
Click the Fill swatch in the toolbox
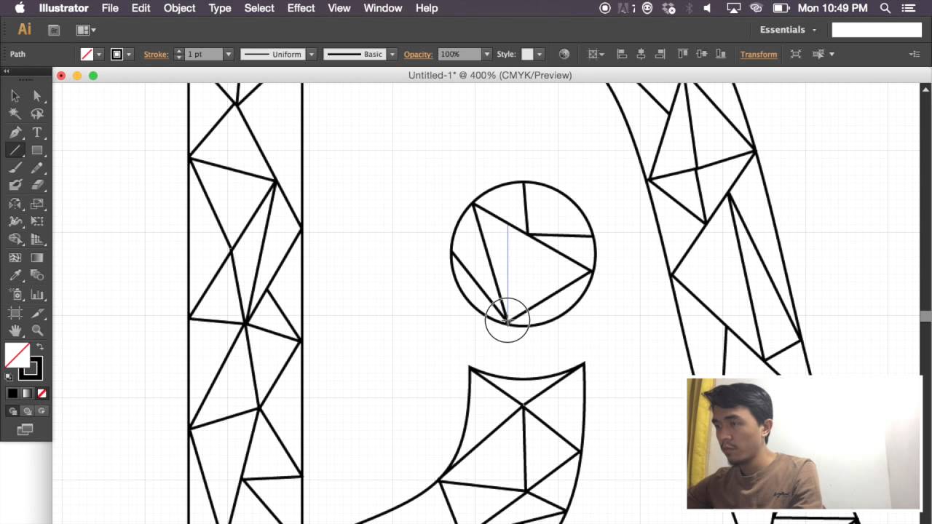tap(17, 355)
